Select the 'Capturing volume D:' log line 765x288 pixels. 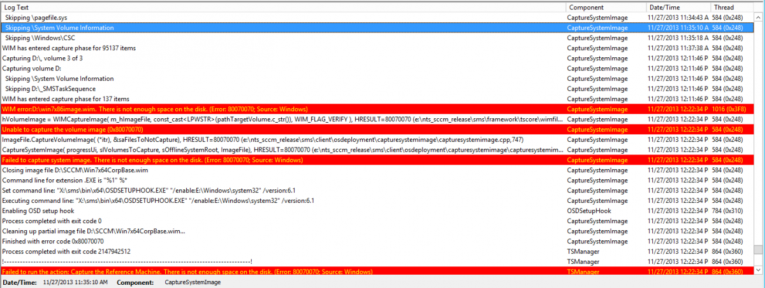[x=377, y=69]
